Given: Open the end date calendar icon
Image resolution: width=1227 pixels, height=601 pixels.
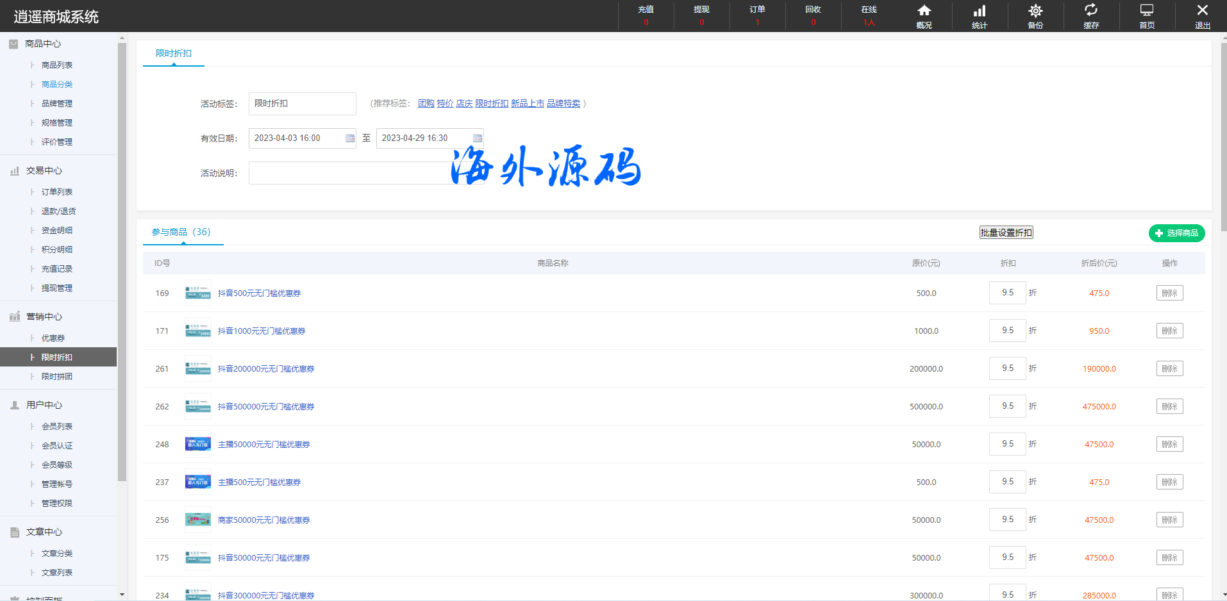Looking at the screenshot, I should tap(478, 138).
